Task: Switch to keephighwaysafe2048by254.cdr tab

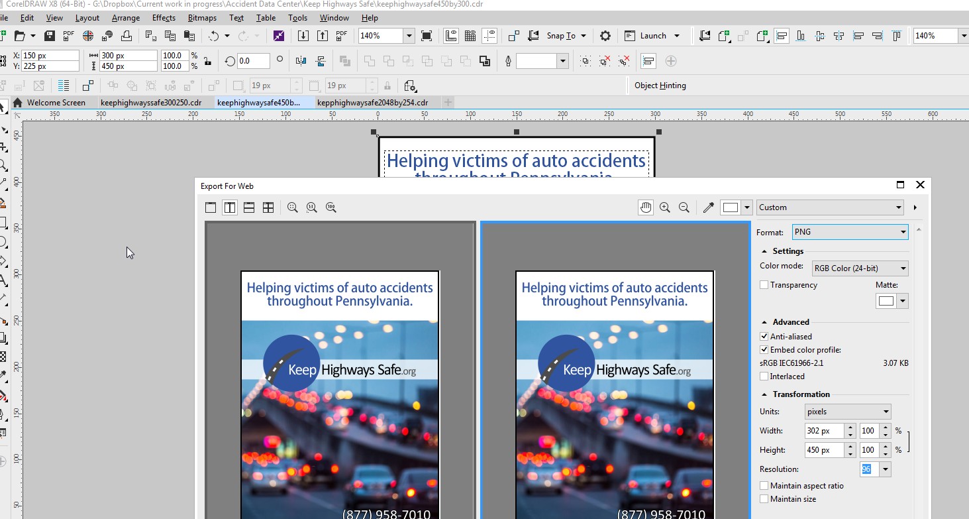Action: (373, 103)
